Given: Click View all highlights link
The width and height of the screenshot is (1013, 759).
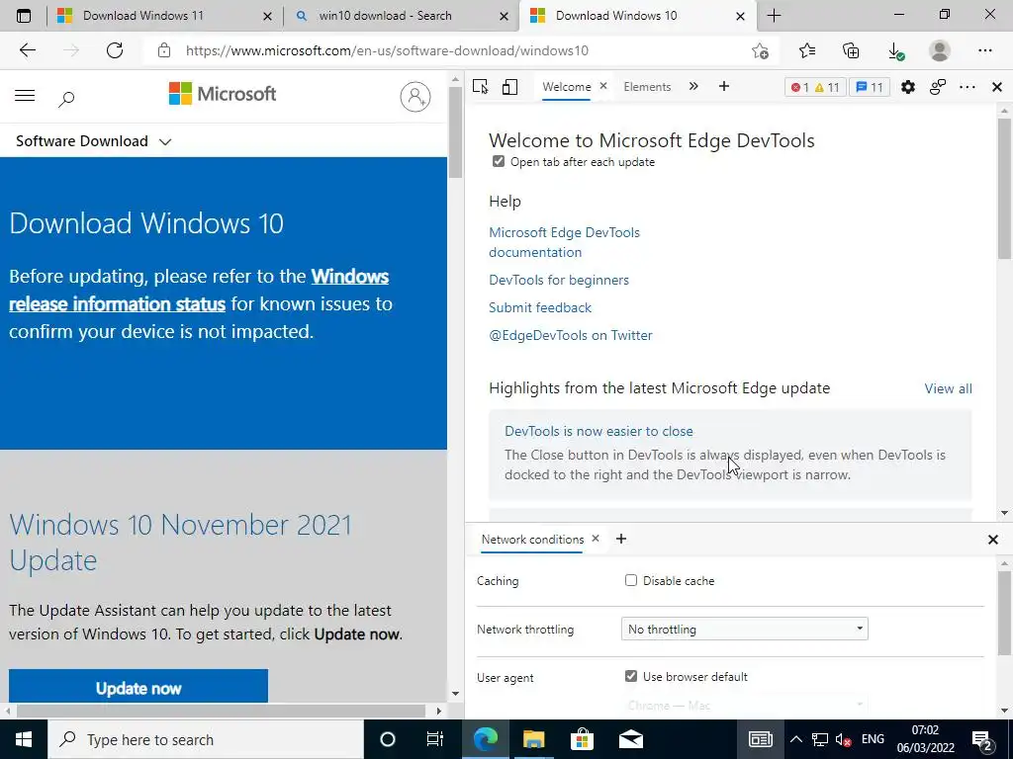Looking at the screenshot, I should tap(948, 388).
